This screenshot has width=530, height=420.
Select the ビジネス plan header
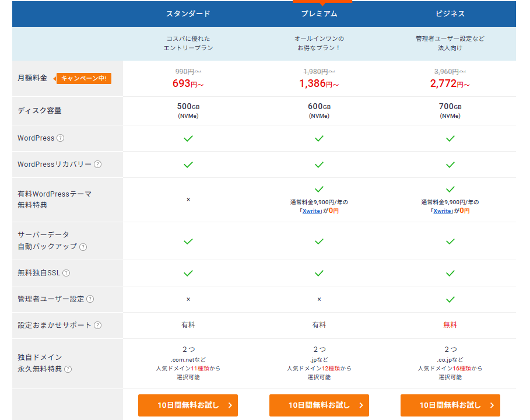click(x=450, y=13)
